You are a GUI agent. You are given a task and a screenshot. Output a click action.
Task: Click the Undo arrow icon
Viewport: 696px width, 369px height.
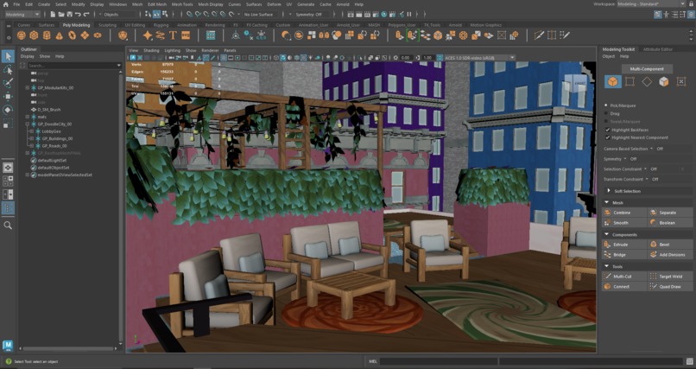[x=78, y=14]
